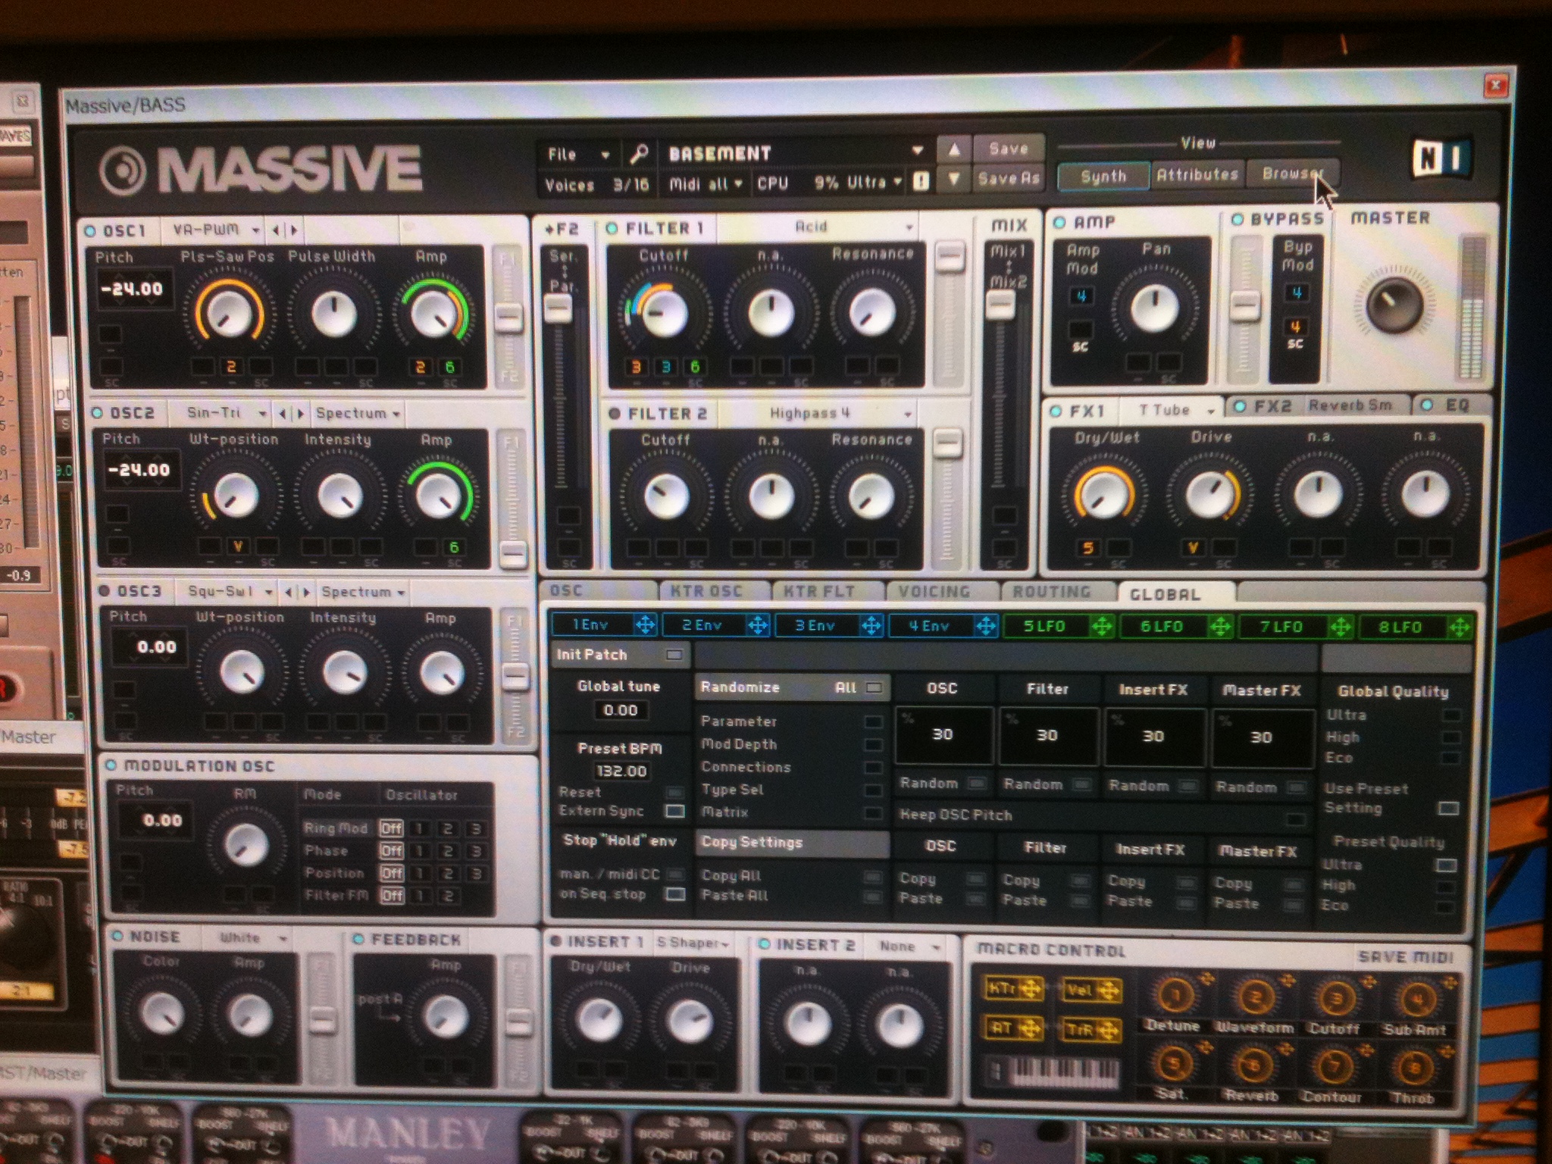Image resolution: width=1552 pixels, height=1164 pixels.
Task: Toggle the Feedback section power switch
Action: coord(359,940)
